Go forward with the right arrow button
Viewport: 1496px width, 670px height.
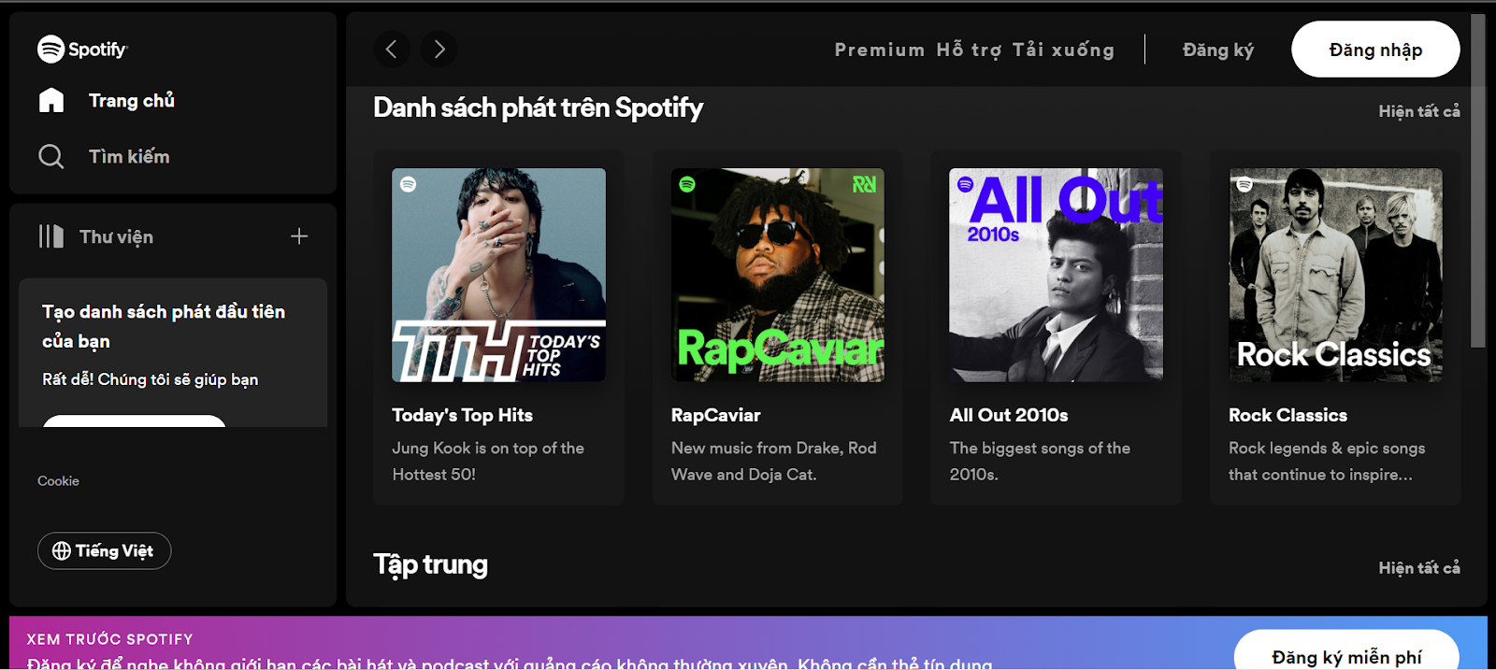coord(439,50)
